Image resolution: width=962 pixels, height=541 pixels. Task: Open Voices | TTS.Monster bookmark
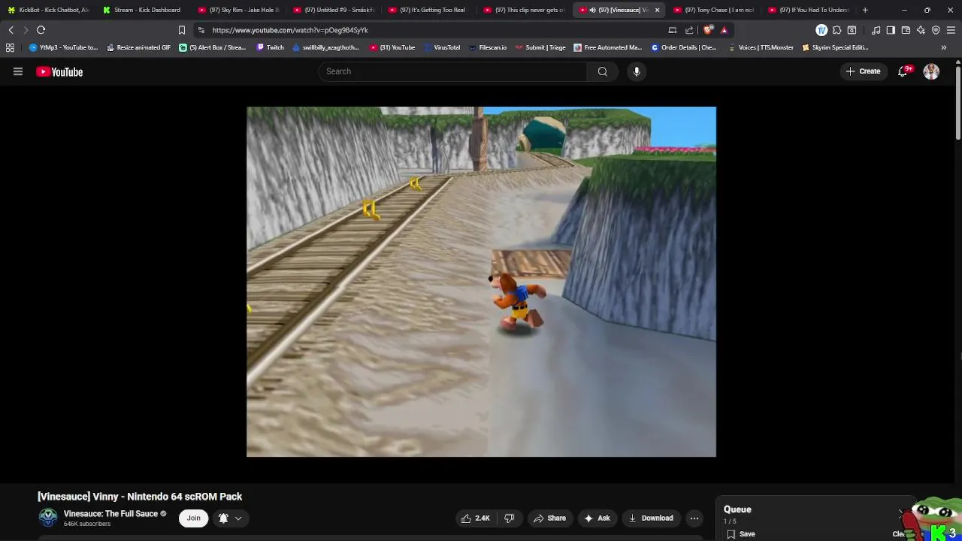[x=761, y=47]
